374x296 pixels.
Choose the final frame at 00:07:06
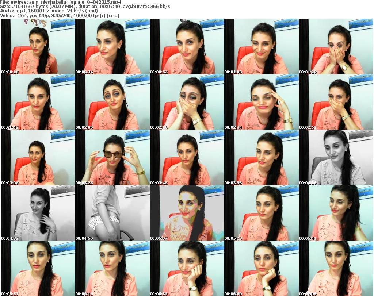pyautogui.click(x=336, y=268)
